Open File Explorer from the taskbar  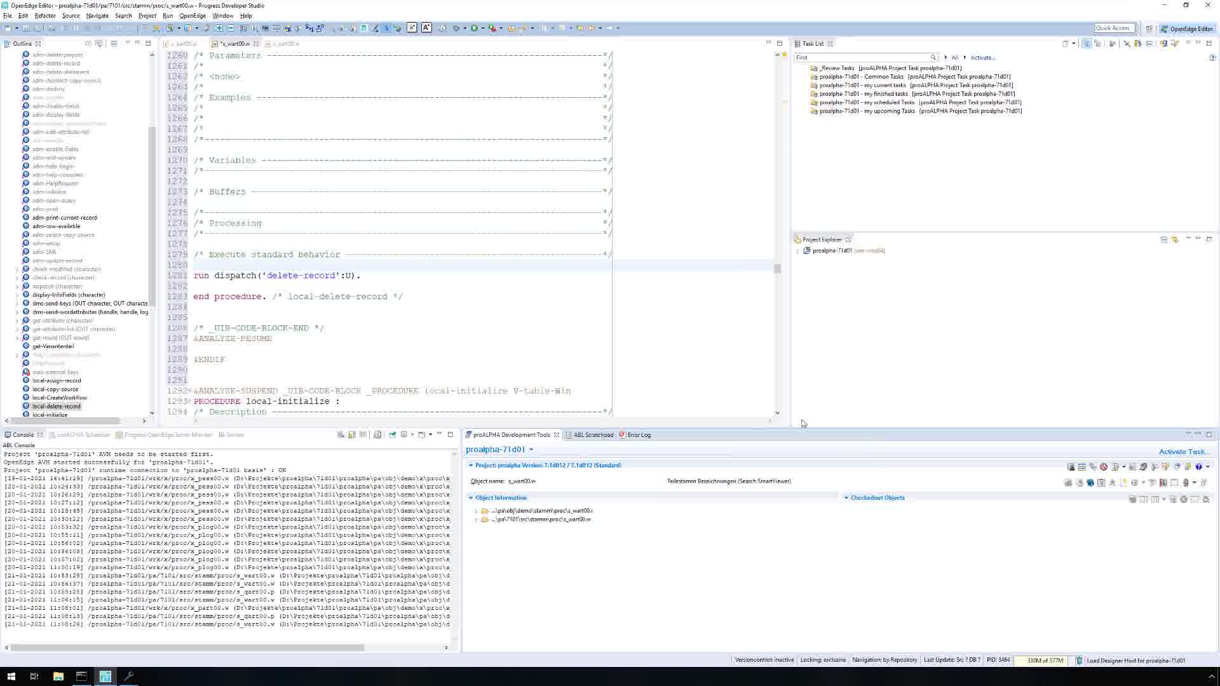point(58,676)
